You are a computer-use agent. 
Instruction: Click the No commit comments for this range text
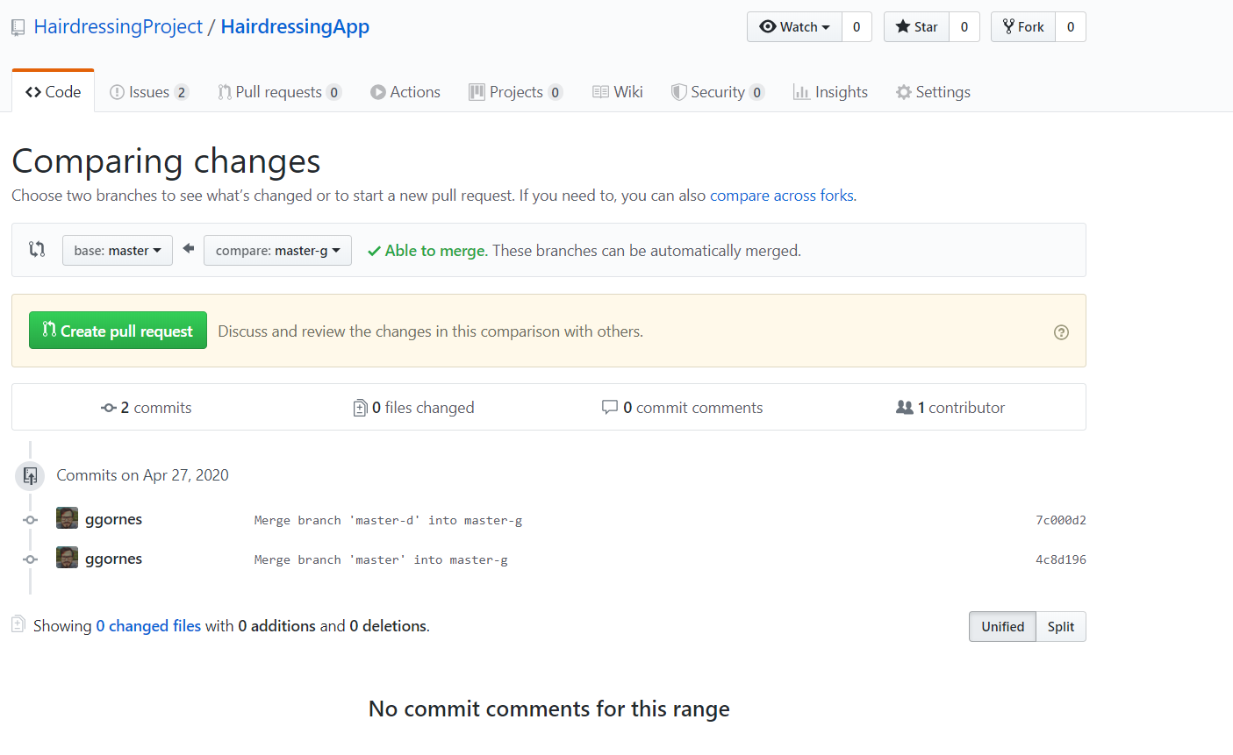coord(549,709)
